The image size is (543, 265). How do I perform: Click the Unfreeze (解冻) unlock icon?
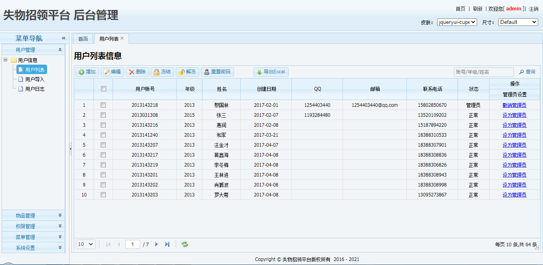pyautogui.click(x=181, y=72)
